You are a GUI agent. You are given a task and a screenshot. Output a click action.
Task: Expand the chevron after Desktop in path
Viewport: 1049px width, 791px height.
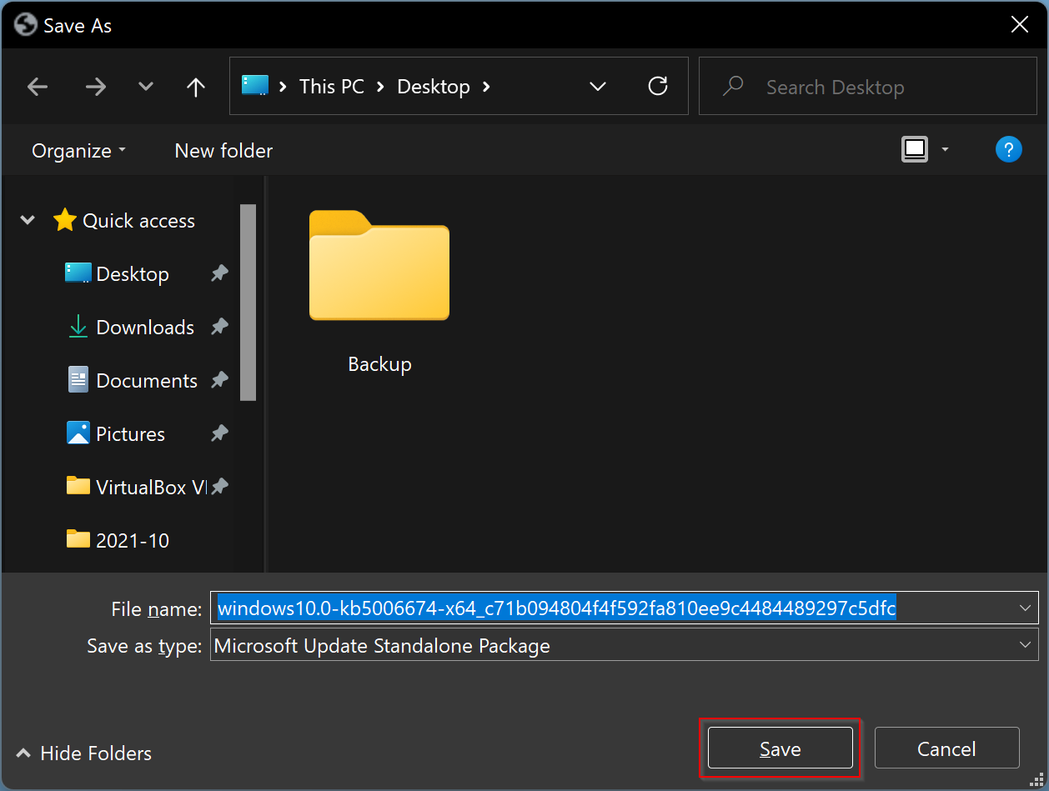coord(487,87)
